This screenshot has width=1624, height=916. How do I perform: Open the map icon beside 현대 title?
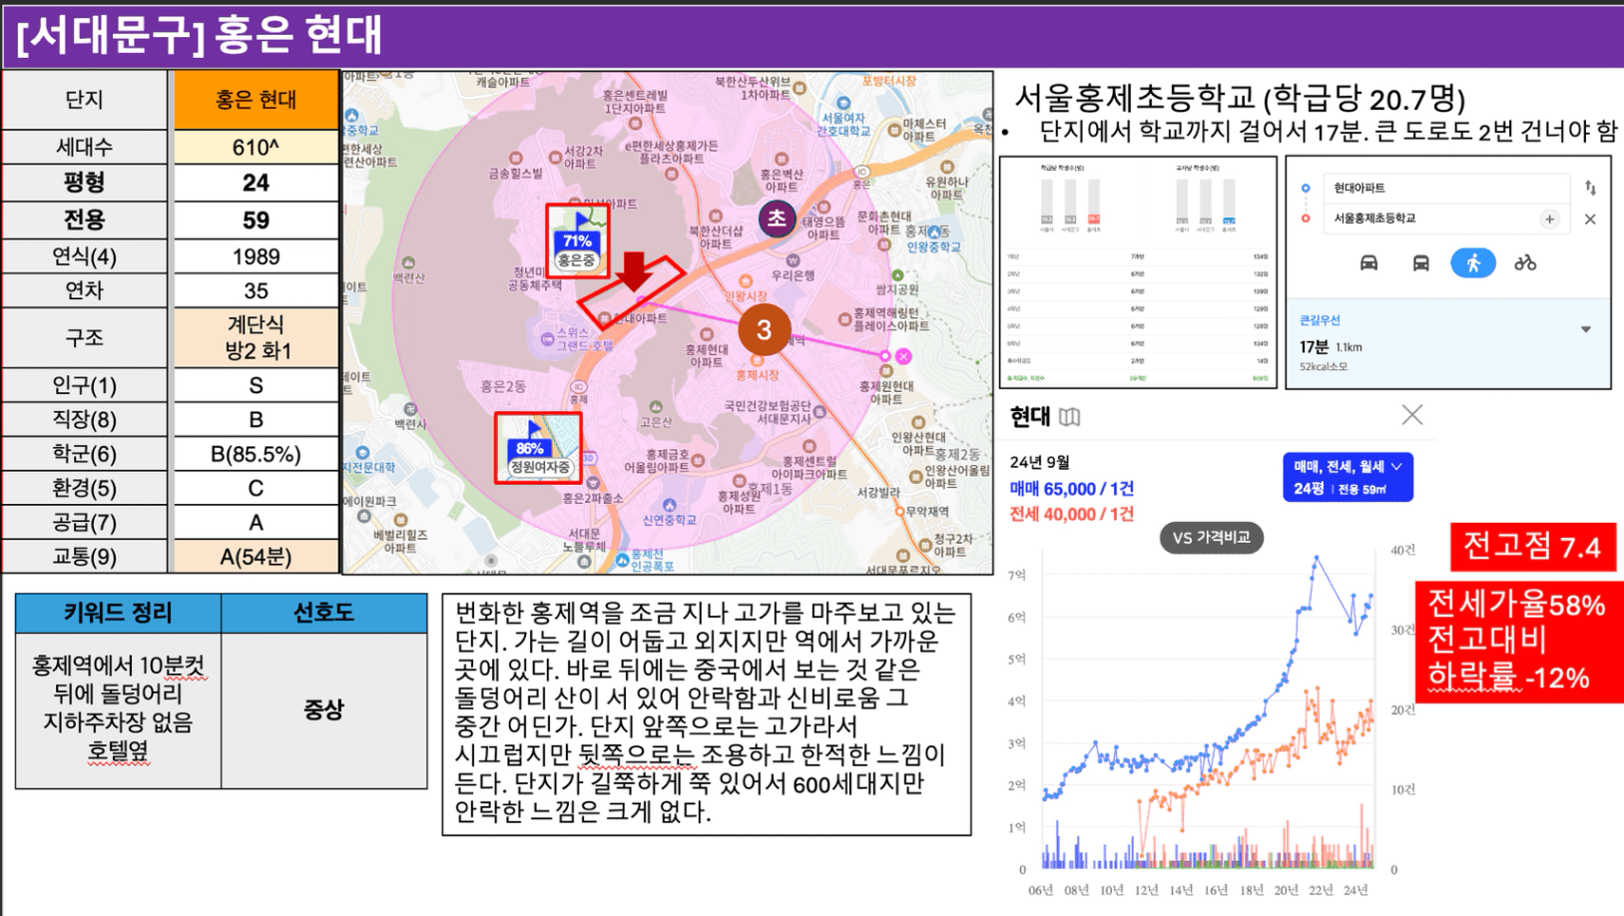pos(1070,416)
